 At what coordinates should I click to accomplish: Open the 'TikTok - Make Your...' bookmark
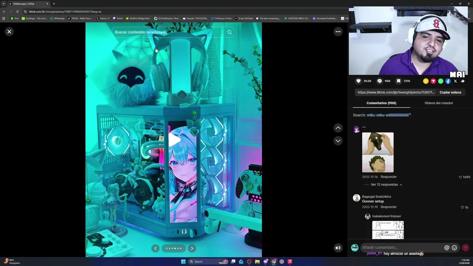tap(80, 18)
